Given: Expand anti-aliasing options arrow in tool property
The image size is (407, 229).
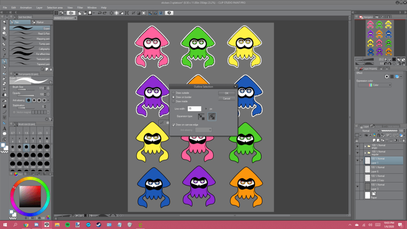Looking at the screenshot, I should tap(48, 100).
